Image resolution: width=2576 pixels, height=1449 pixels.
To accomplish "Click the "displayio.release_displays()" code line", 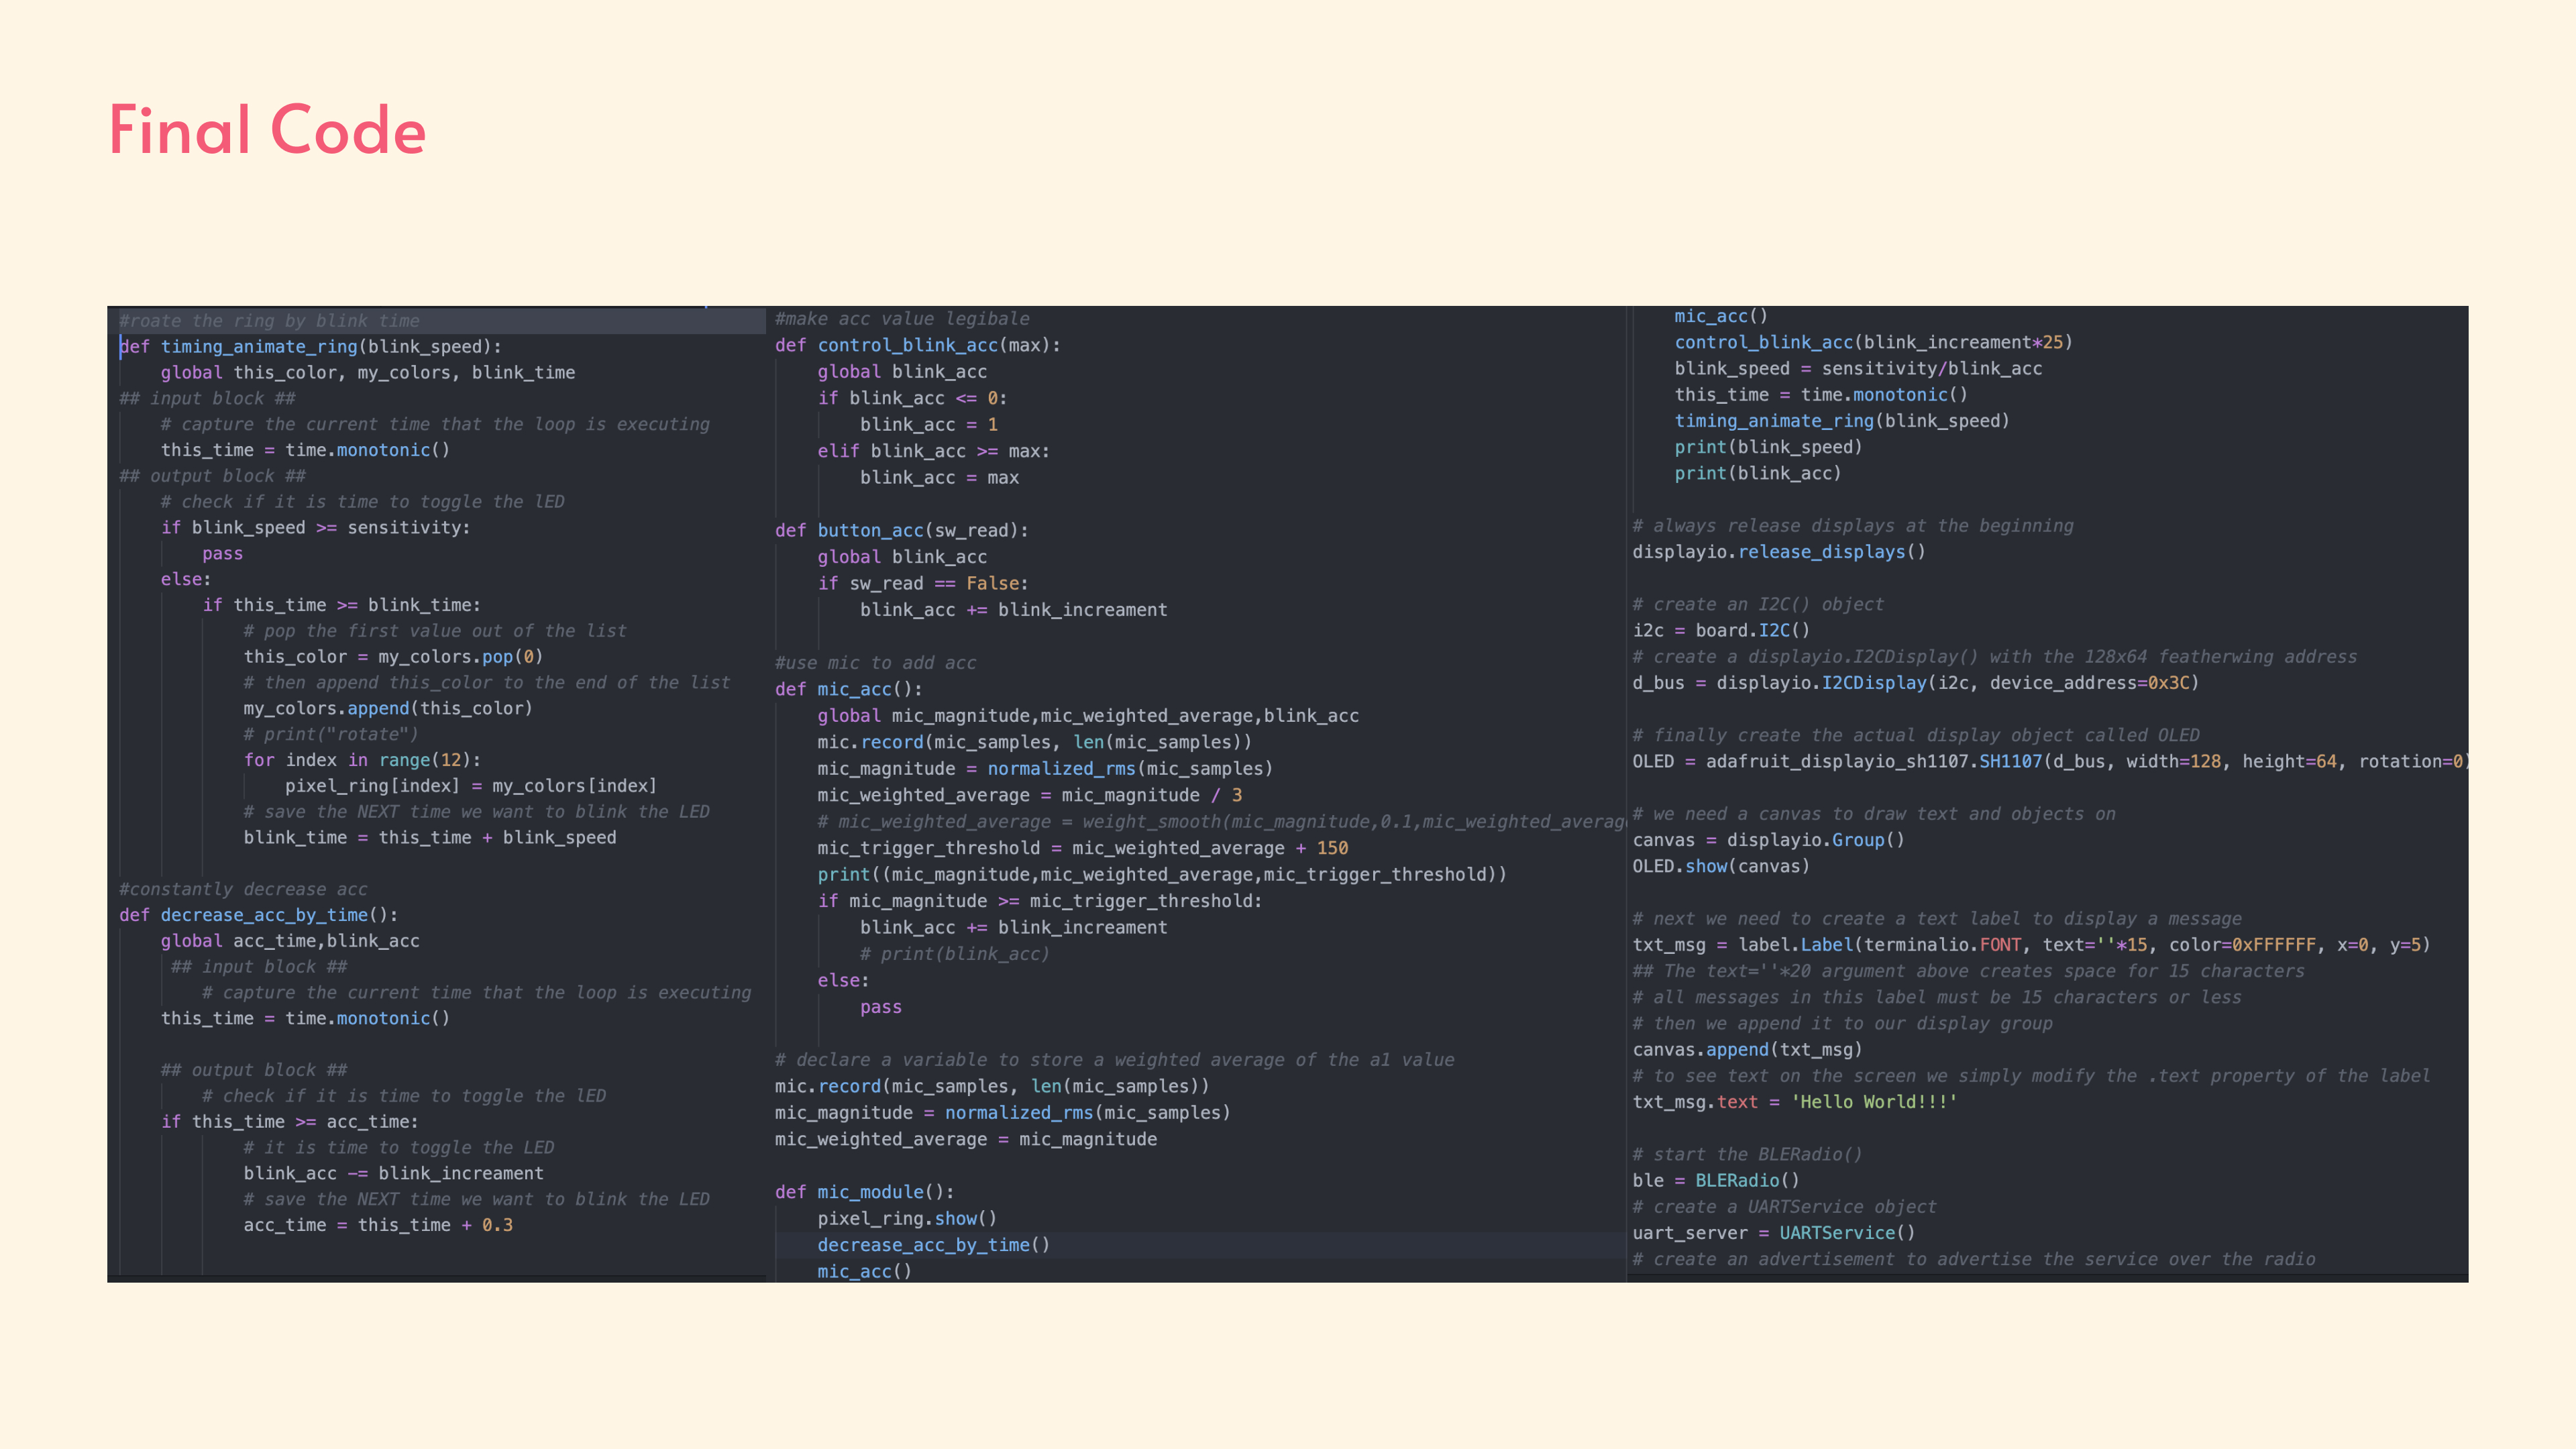I will (x=1778, y=552).
